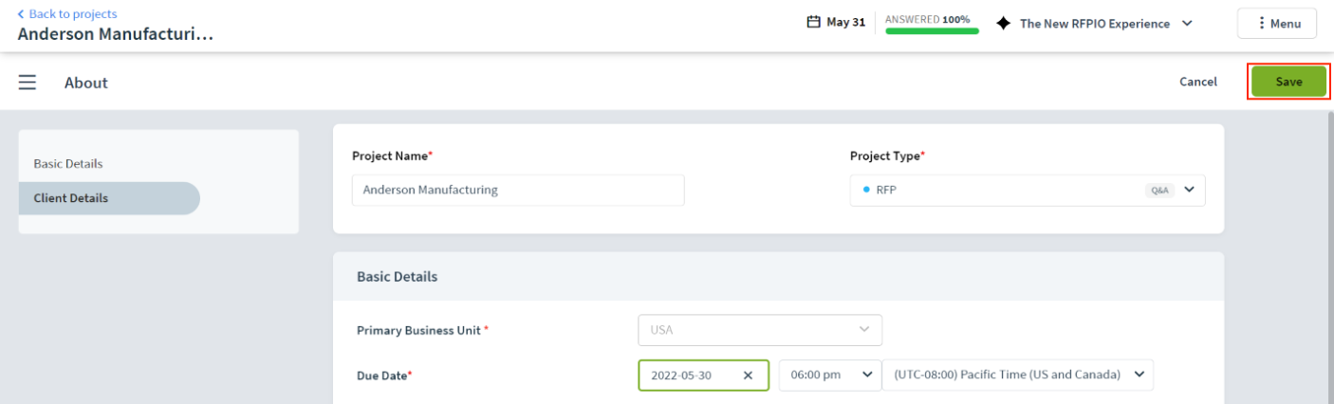Click the Answered 100% progress bar

[932, 31]
